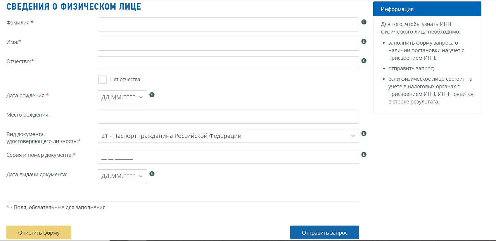Viewport: 496px width, 241px height.
Task: Open the Дата рождения date picker
Action: pos(122,97)
